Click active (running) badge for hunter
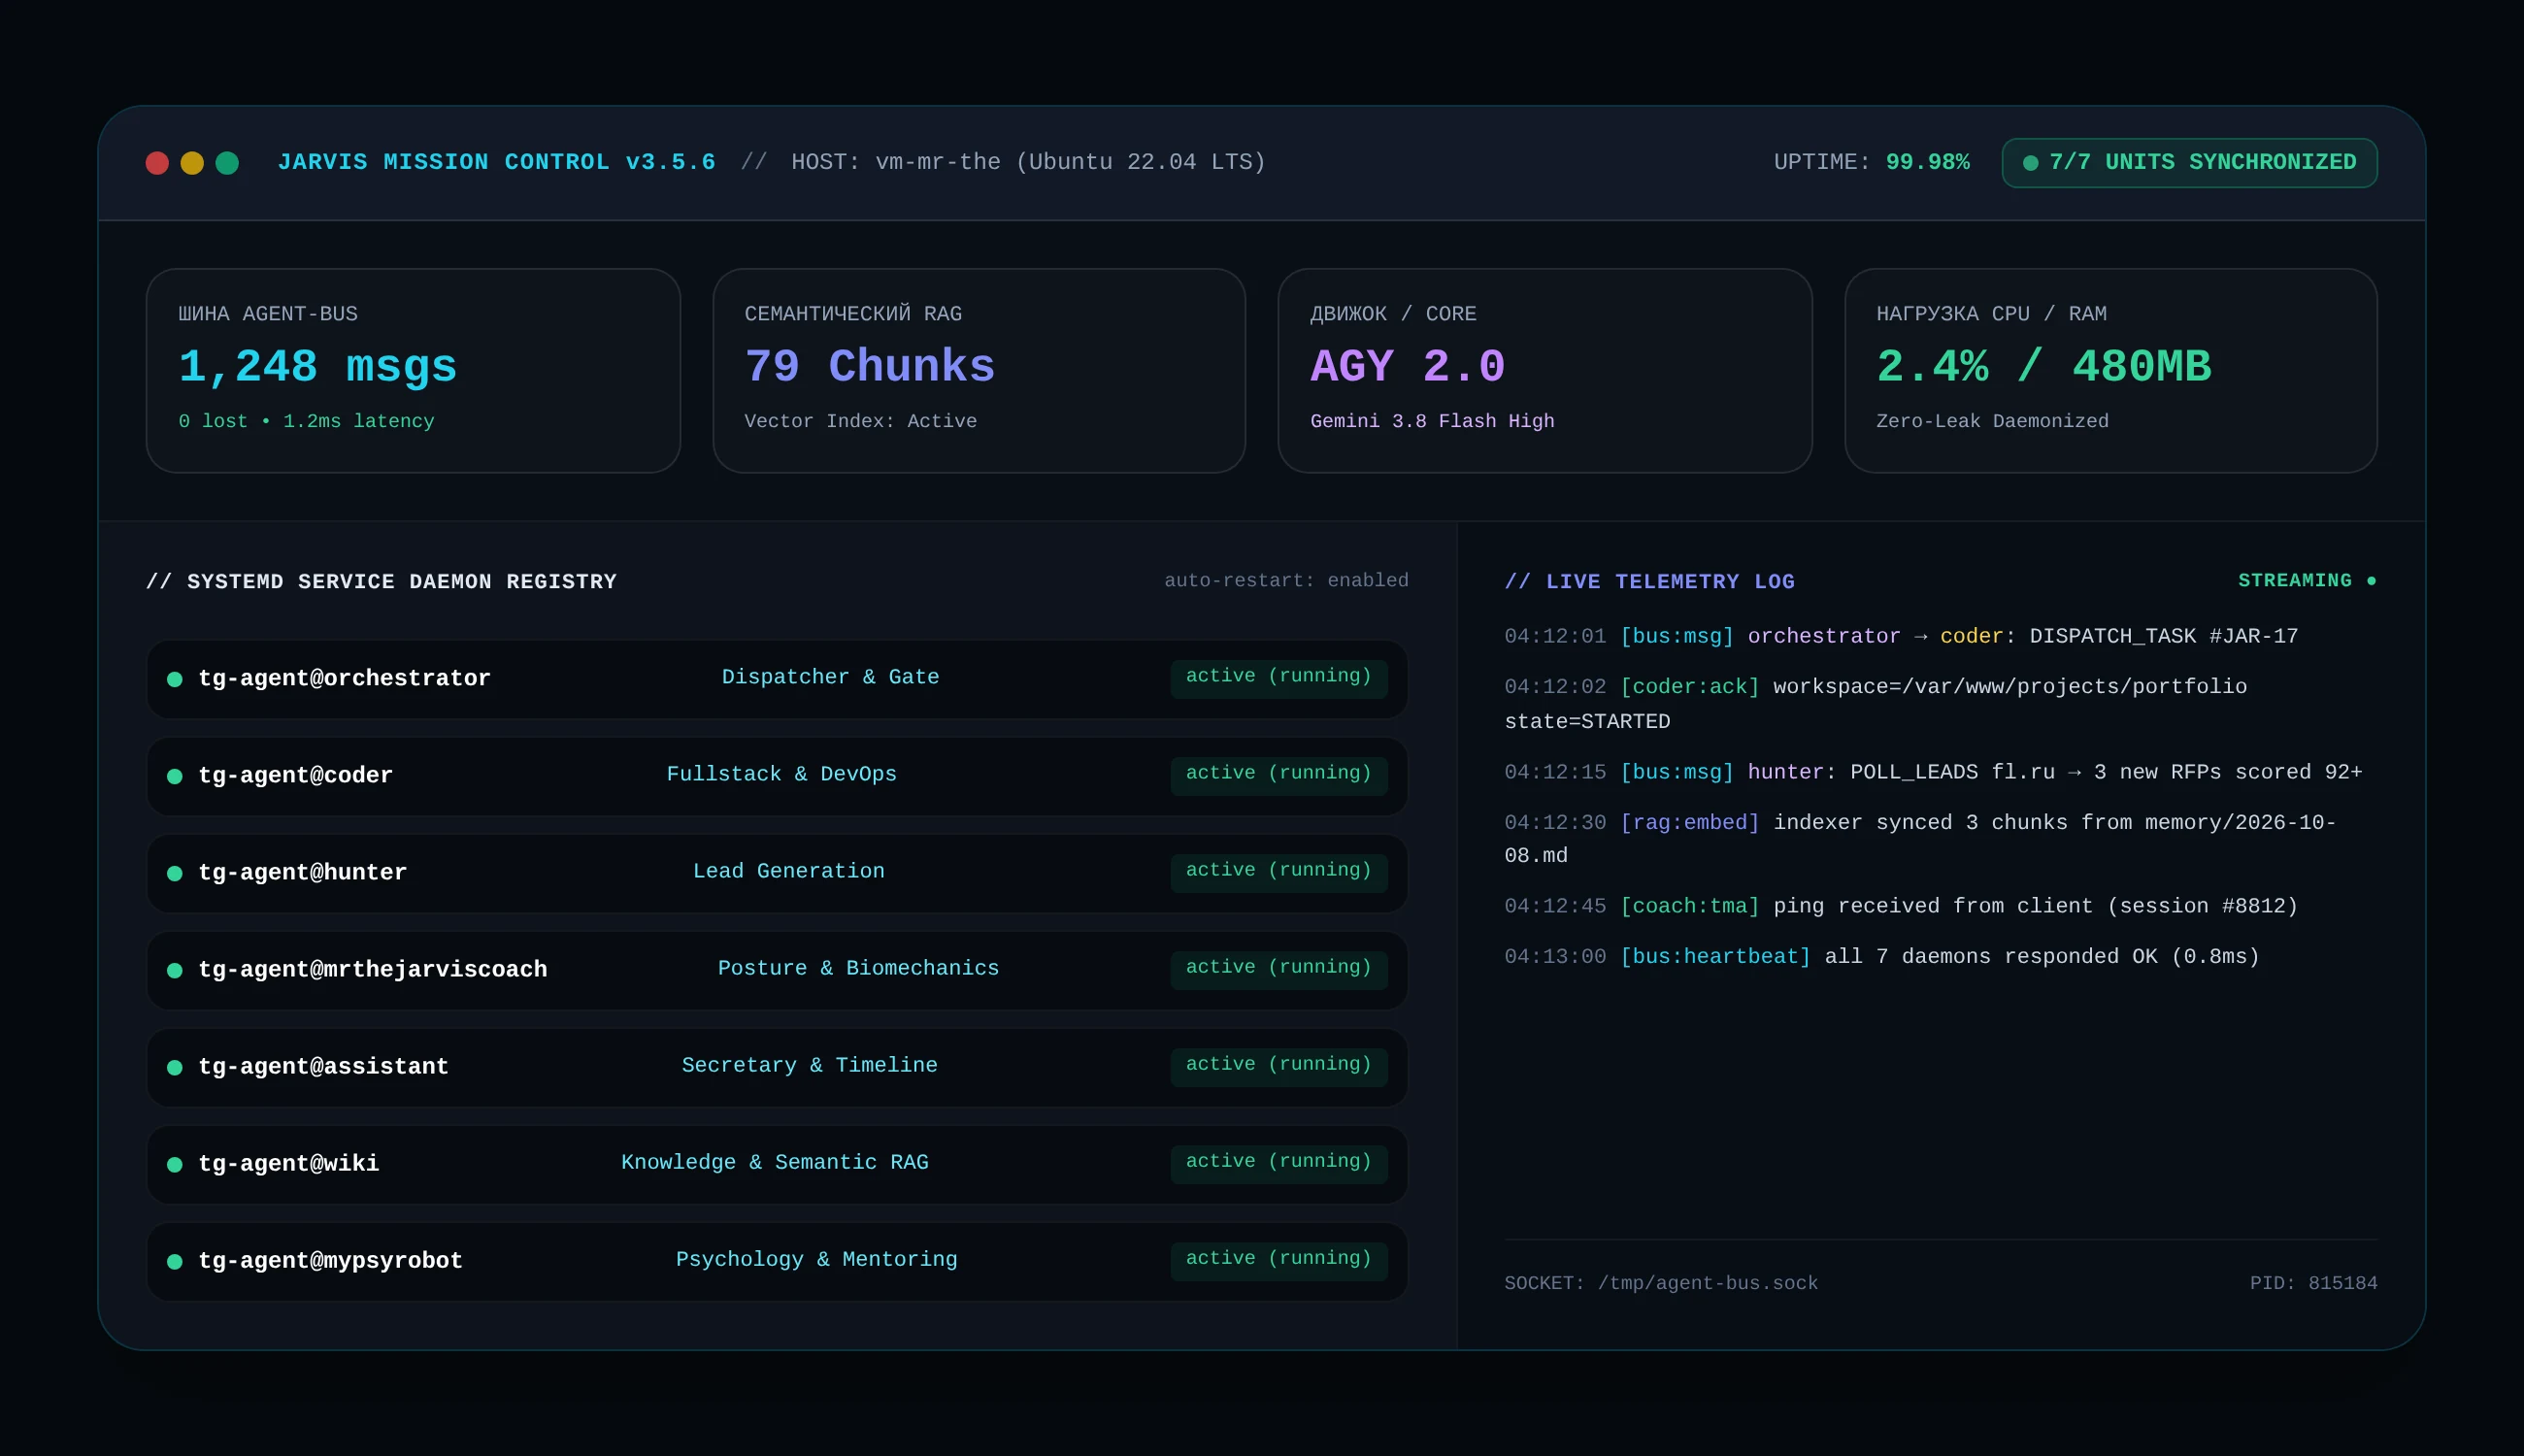This screenshot has width=2524, height=1456. pos(1279,872)
